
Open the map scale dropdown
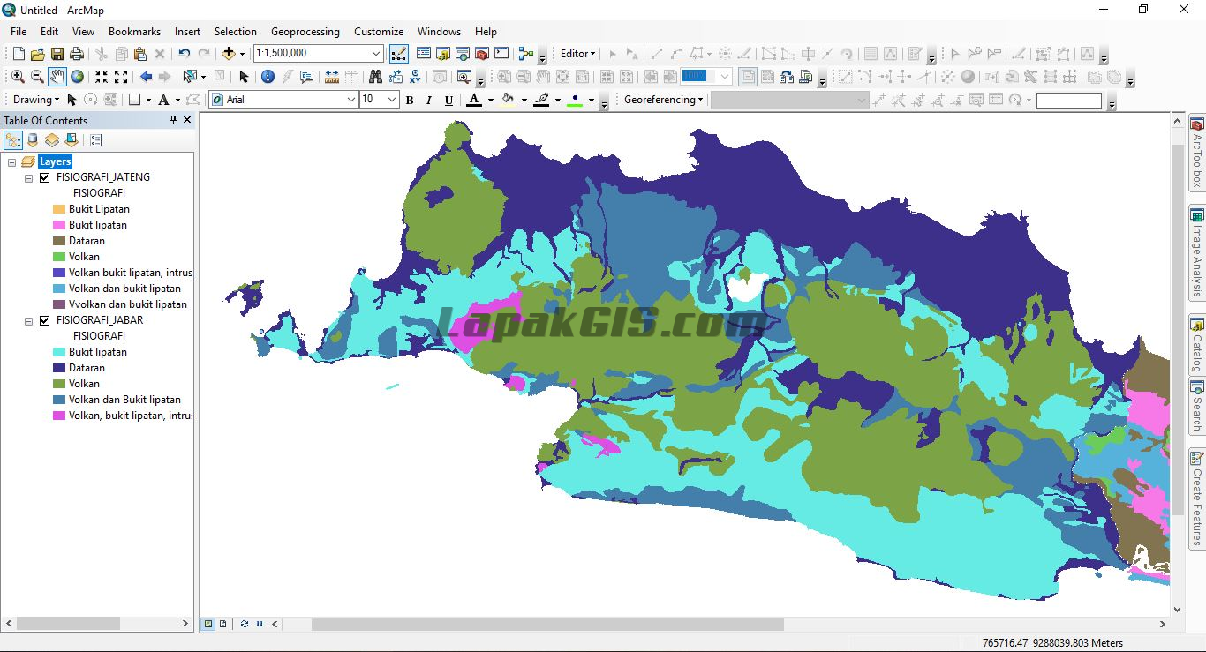pos(377,53)
